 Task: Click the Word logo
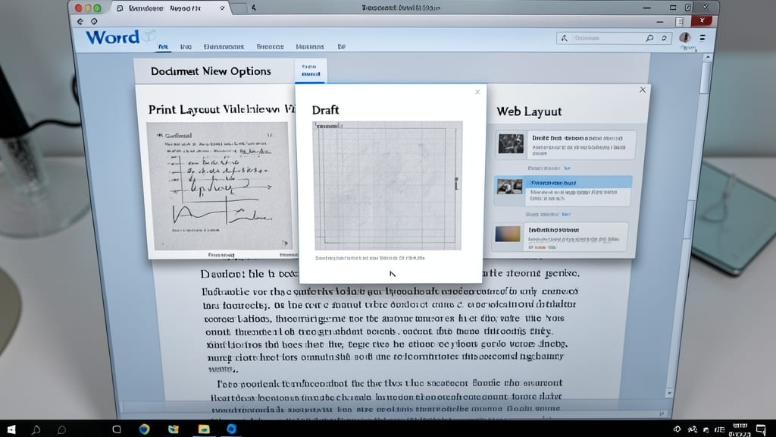coord(113,37)
